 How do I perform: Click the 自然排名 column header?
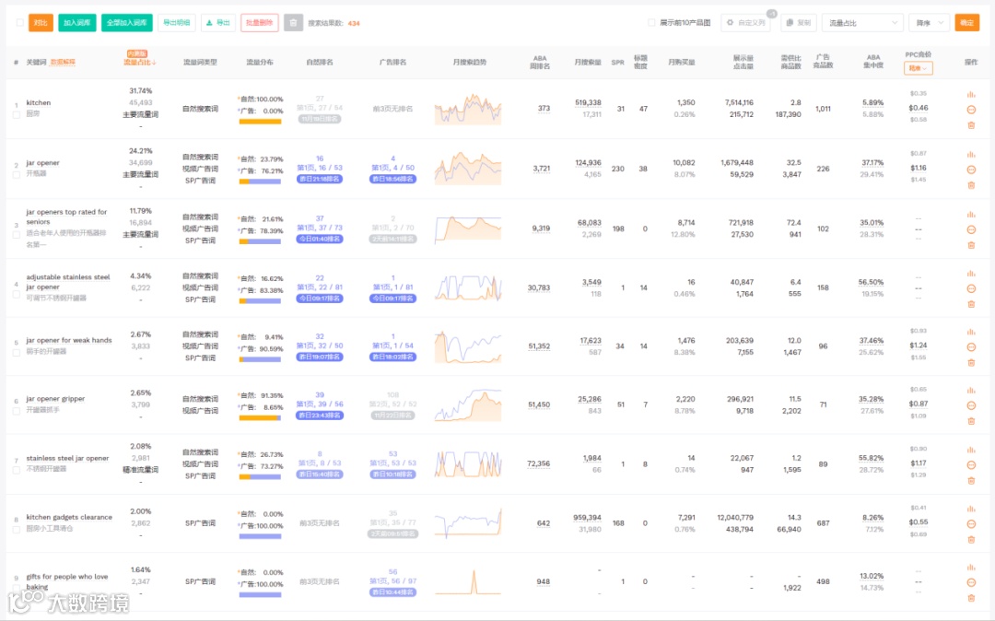tap(319, 62)
